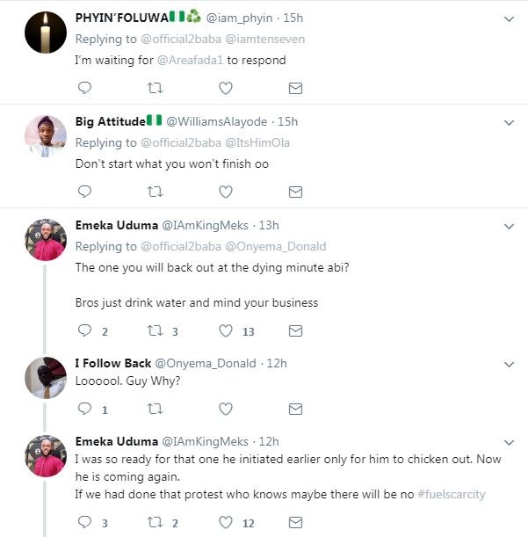Like Emeka Uduma's drink water tweet
This screenshot has height=537, width=528.
click(x=226, y=331)
